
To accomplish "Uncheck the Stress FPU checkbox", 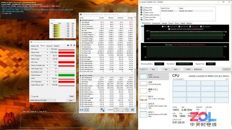I will (x=144, y=10).
